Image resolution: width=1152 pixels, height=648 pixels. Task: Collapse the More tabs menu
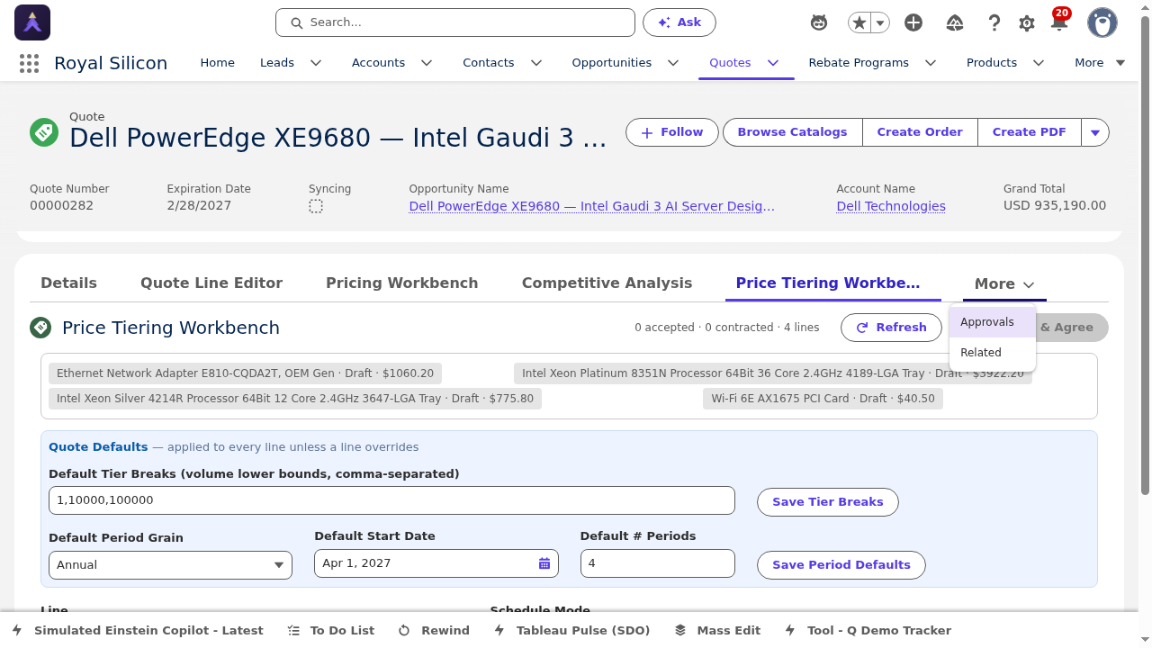[1004, 283]
